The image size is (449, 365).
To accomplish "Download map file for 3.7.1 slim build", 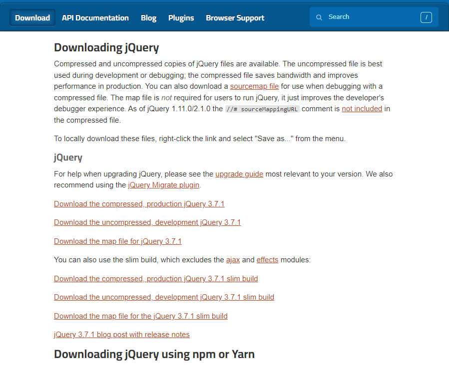I will coord(141,316).
